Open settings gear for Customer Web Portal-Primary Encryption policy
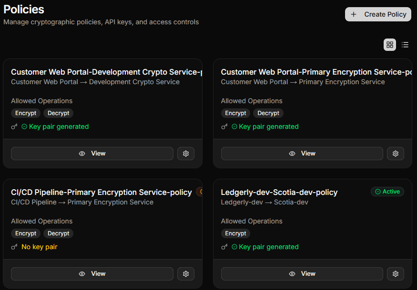This screenshot has width=417, height=290. [x=396, y=154]
